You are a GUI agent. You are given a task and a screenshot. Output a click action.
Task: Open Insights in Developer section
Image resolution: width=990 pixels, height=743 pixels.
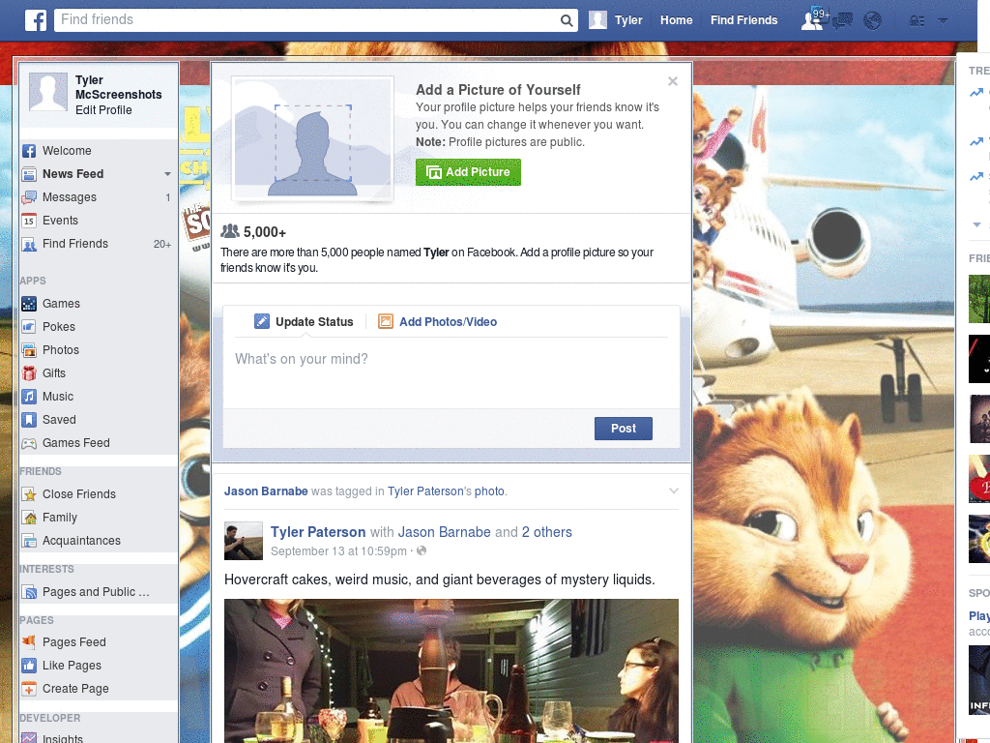[x=63, y=738]
